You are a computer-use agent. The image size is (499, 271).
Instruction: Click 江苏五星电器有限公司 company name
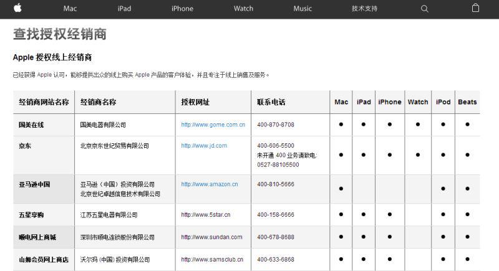click(x=109, y=215)
